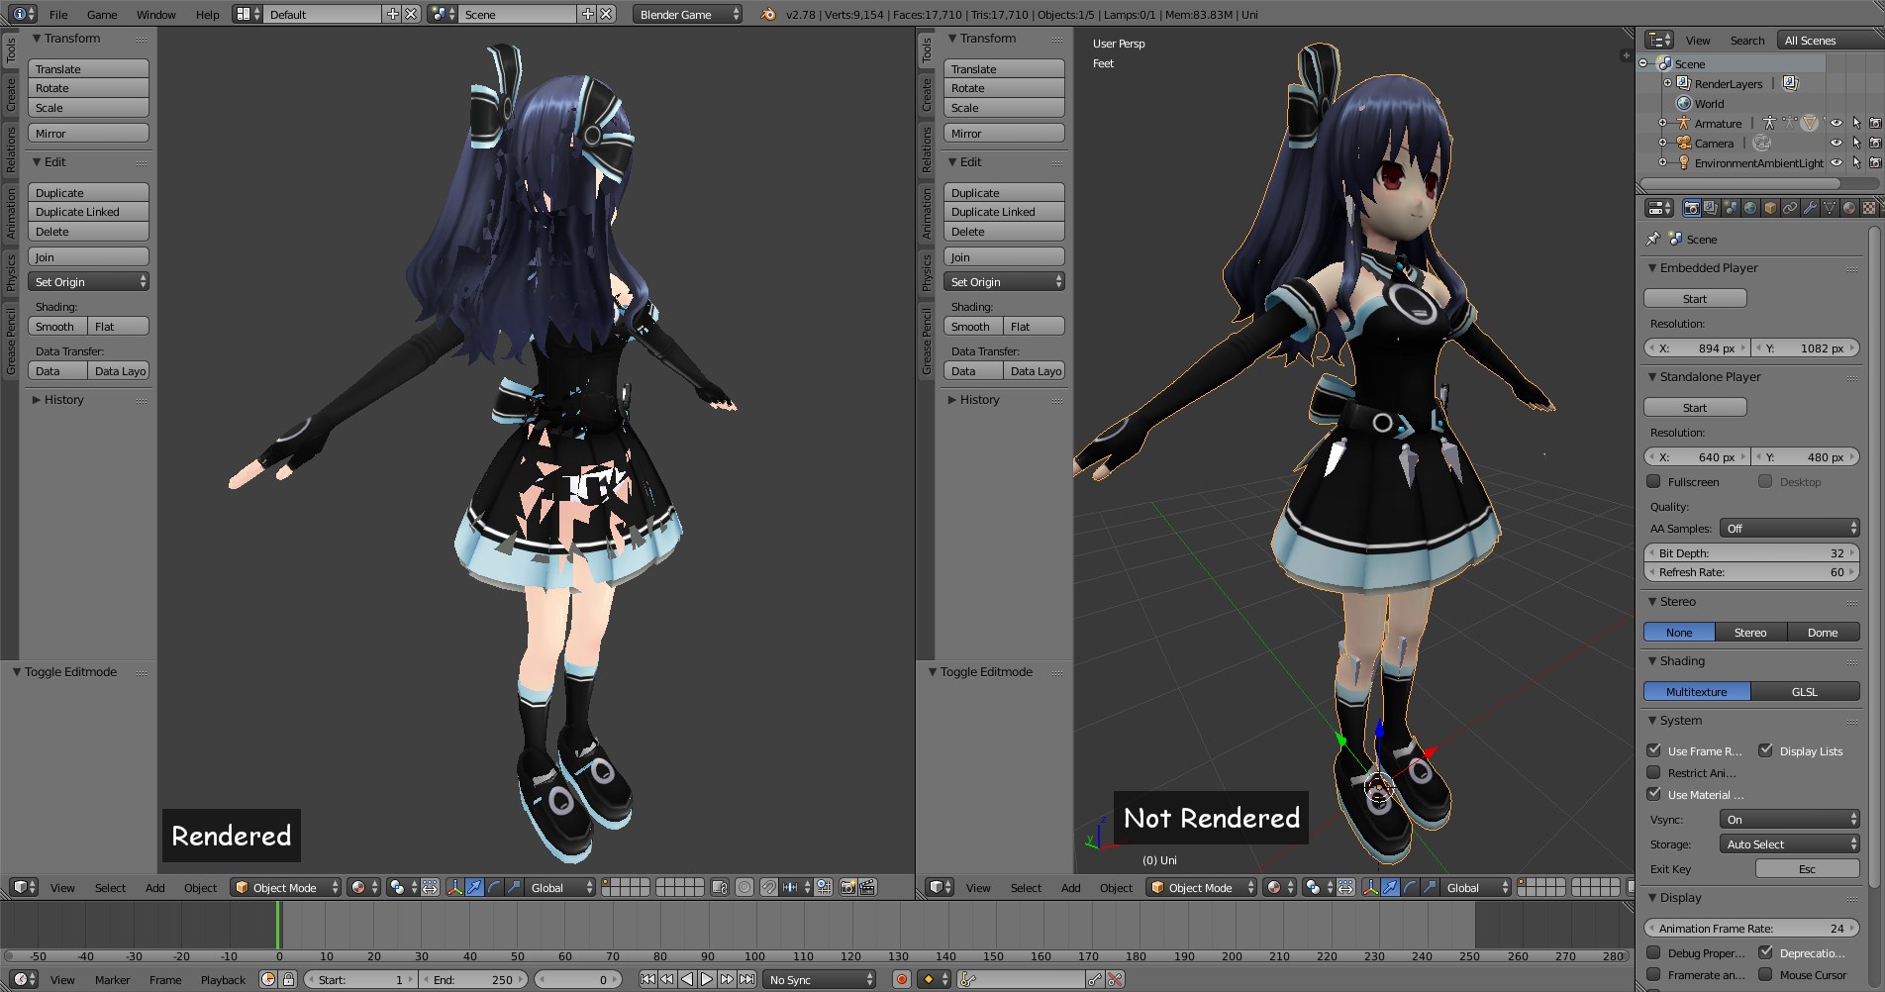Click the Duplicate Linked button in left panel
The image size is (1885, 992).
88,212
